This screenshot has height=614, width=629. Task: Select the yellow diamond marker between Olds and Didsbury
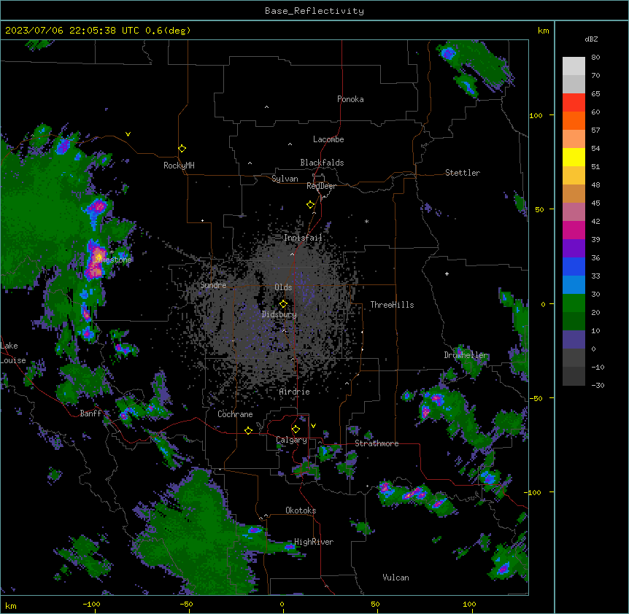point(283,304)
